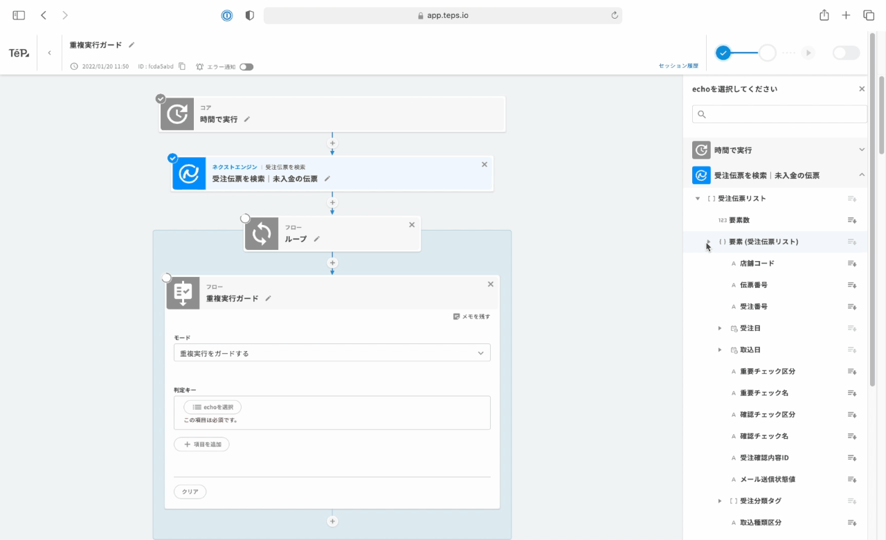
Task: Click the pencil icon beside the workflow title
Action: [132, 45]
